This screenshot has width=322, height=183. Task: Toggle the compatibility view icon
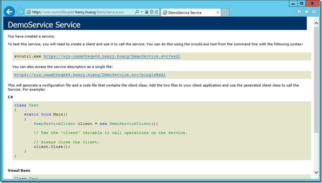(x=151, y=12)
